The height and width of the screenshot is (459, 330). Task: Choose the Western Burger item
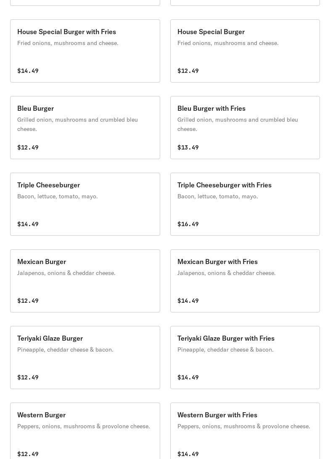[85, 431]
